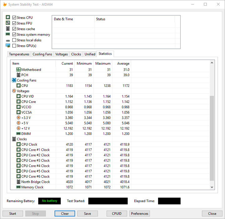Enable the Stress local disks checkbox
This screenshot has height=219, width=225.
[14, 40]
